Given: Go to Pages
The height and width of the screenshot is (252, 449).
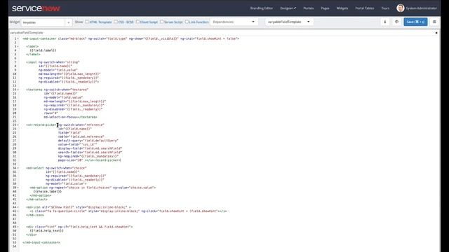Looking at the screenshot, I should [325, 8].
